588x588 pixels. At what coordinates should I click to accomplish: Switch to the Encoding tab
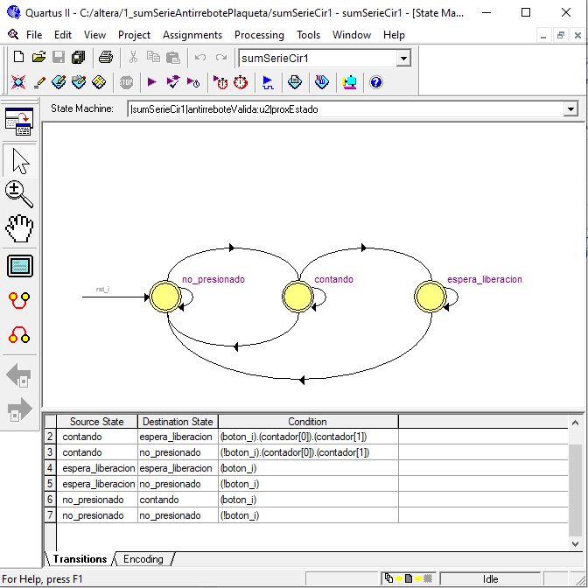143,559
